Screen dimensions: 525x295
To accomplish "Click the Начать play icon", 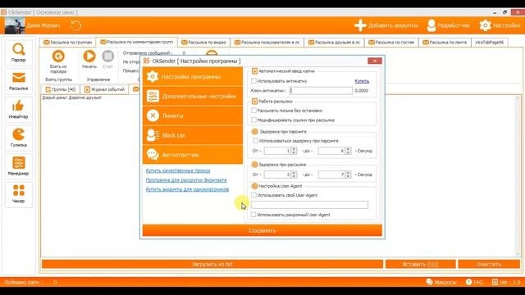I will (89, 56).
